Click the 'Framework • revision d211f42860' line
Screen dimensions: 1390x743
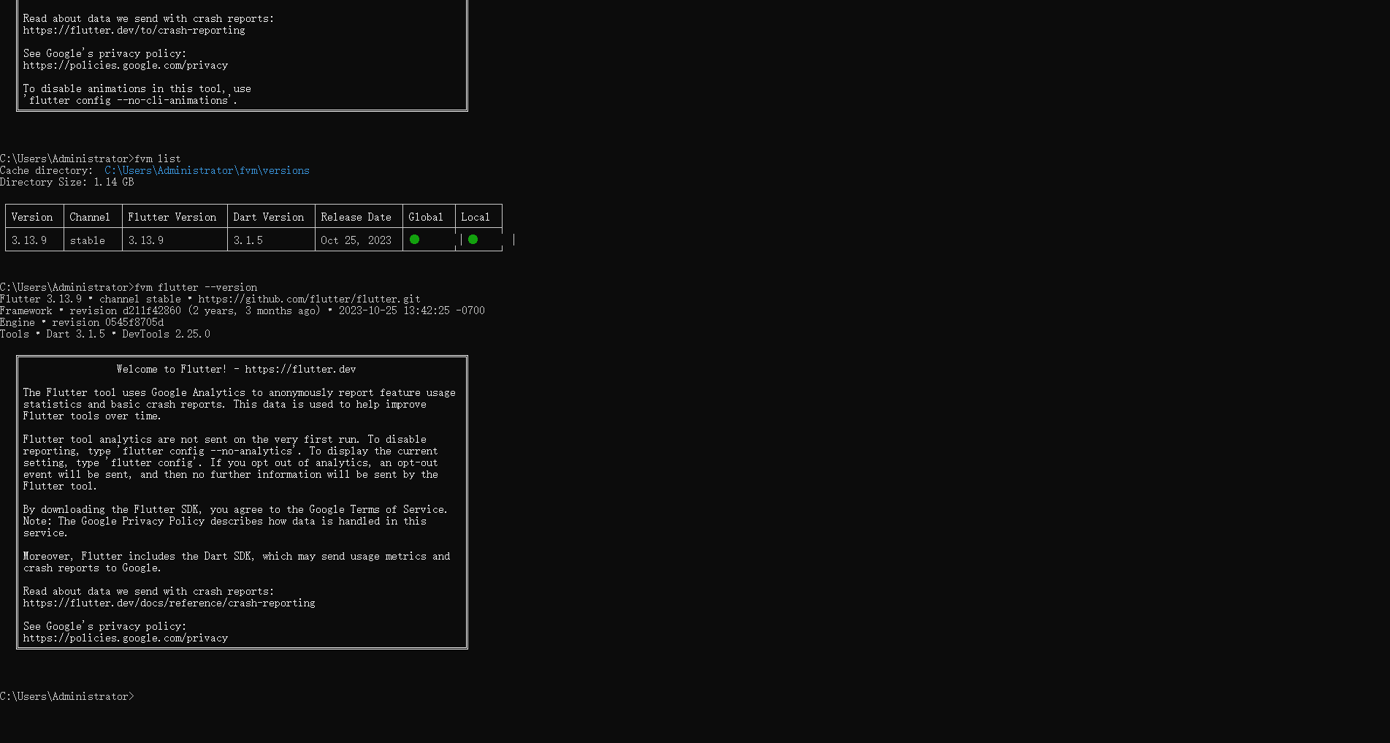tap(243, 310)
